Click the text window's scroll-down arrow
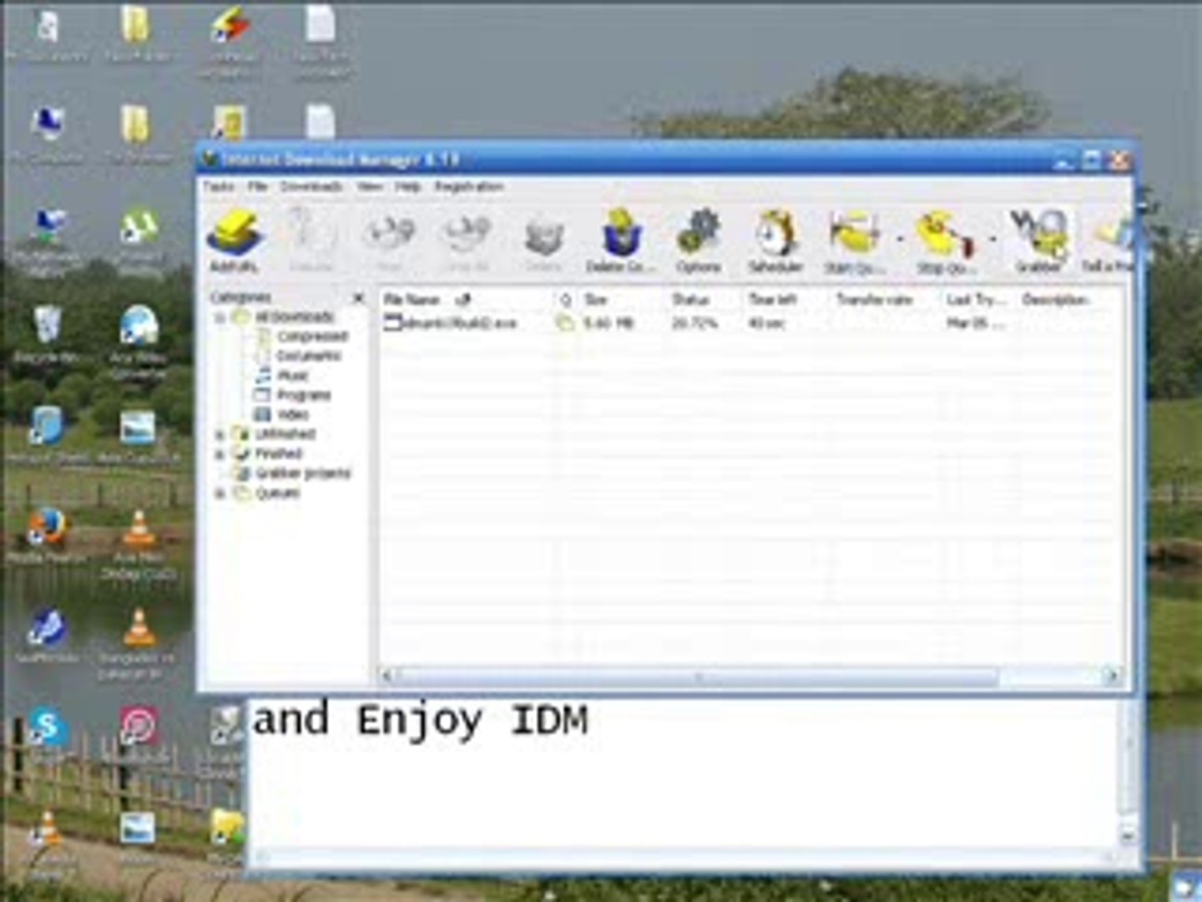This screenshot has height=902, width=1202. (1128, 834)
